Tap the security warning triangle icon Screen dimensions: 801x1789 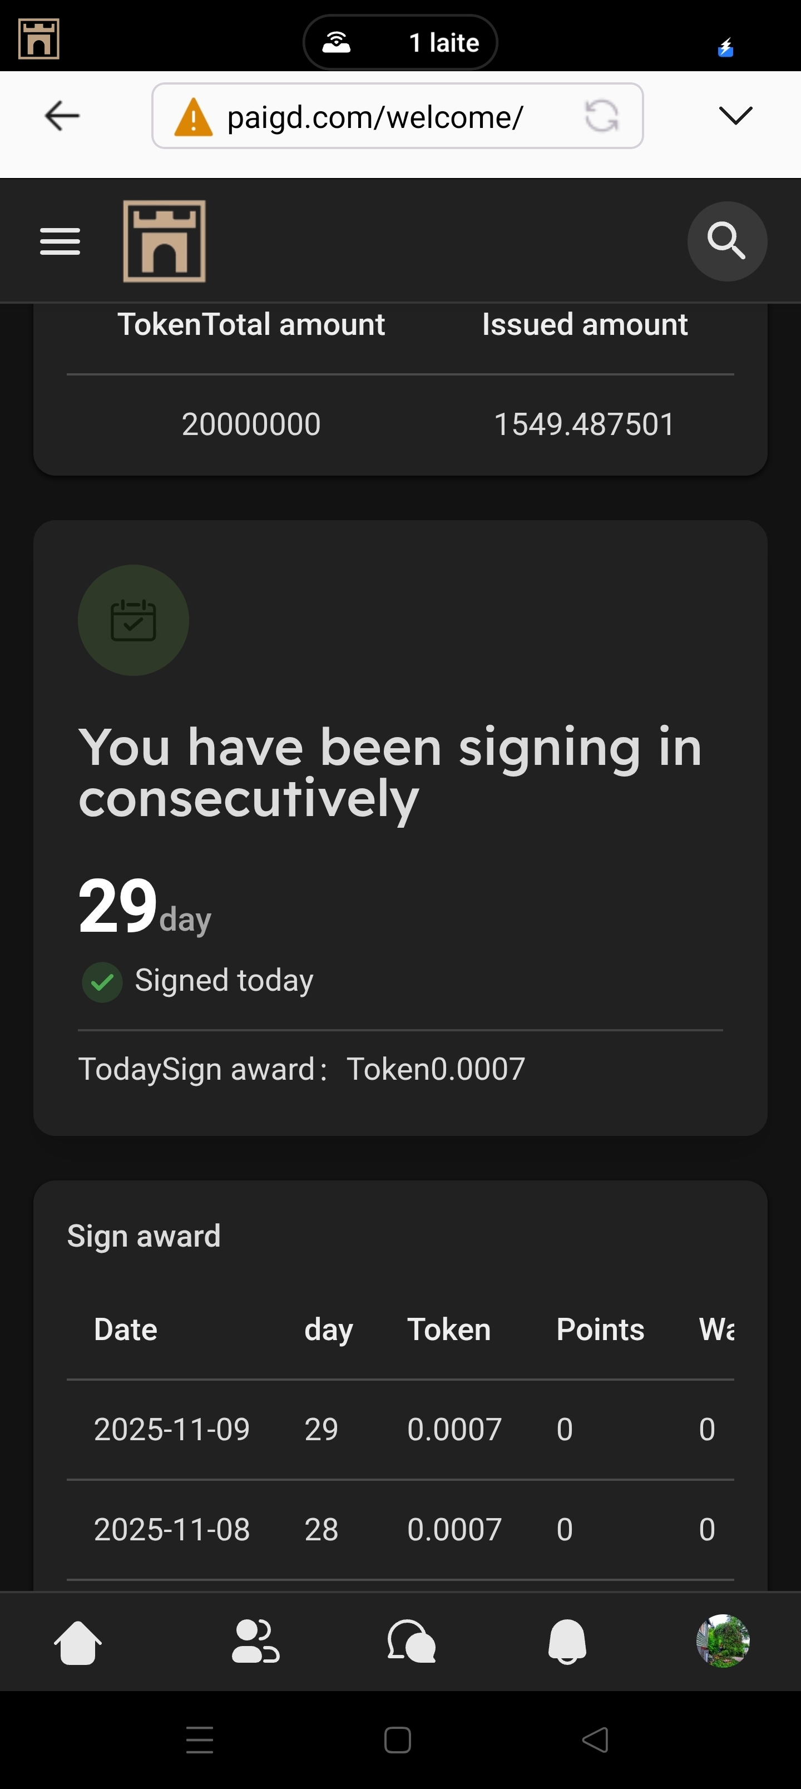pos(193,117)
